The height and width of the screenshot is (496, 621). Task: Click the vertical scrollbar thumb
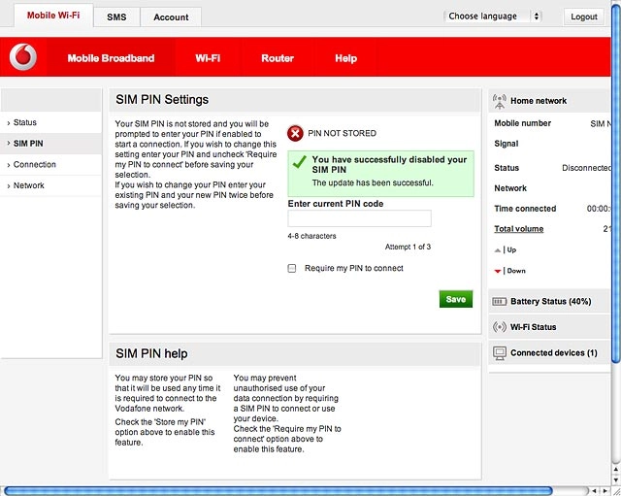(x=616, y=182)
